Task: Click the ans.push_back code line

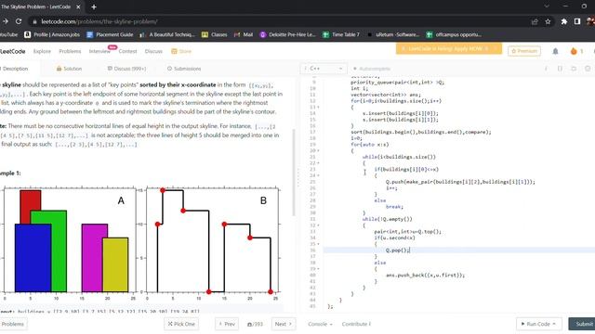Action: coord(425,276)
